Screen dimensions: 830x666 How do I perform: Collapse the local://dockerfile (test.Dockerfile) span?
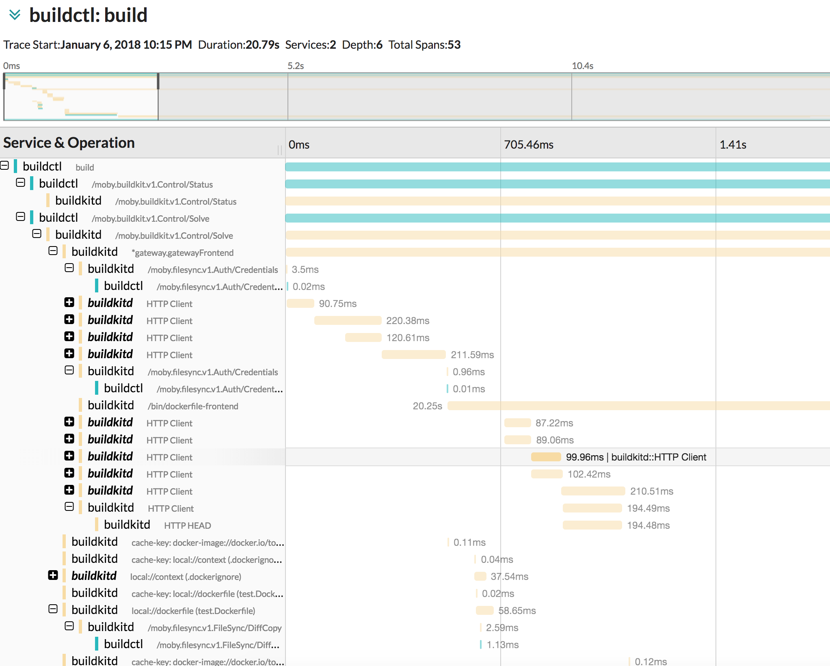click(x=52, y=610)
